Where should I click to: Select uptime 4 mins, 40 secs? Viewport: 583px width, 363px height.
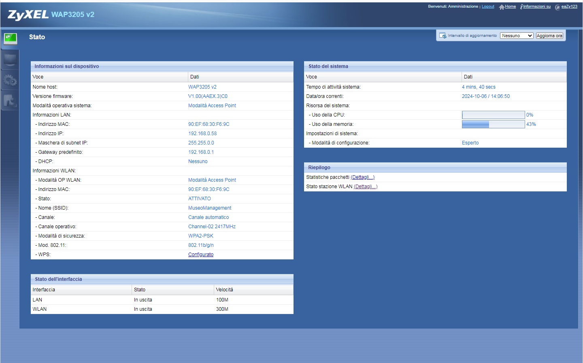pos(479,87)
